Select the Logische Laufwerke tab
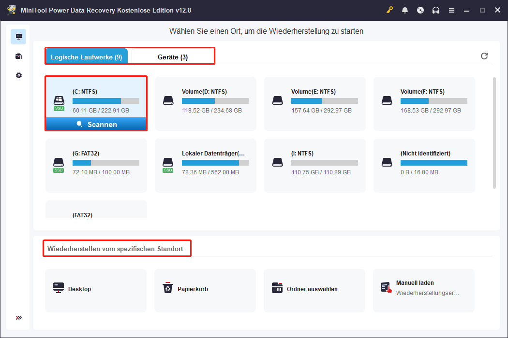508x338 pixels. 86,56
